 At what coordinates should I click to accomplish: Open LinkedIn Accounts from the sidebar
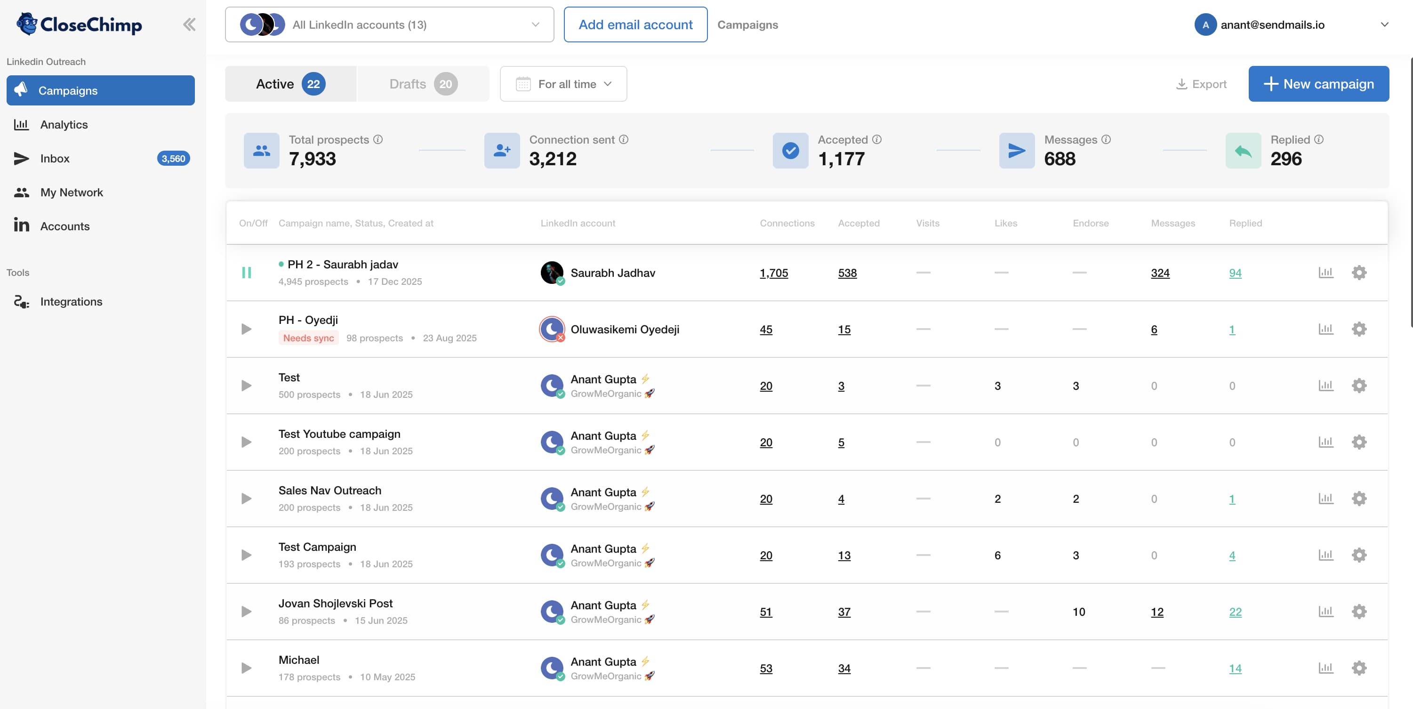click(x=65, y=226)
